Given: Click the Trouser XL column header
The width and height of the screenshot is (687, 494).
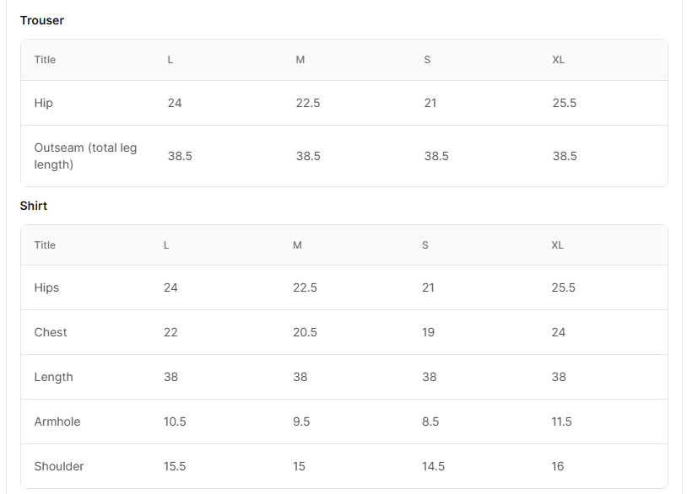Looking at the screenshot, I should pyautogui.click(x=558, y=60).
